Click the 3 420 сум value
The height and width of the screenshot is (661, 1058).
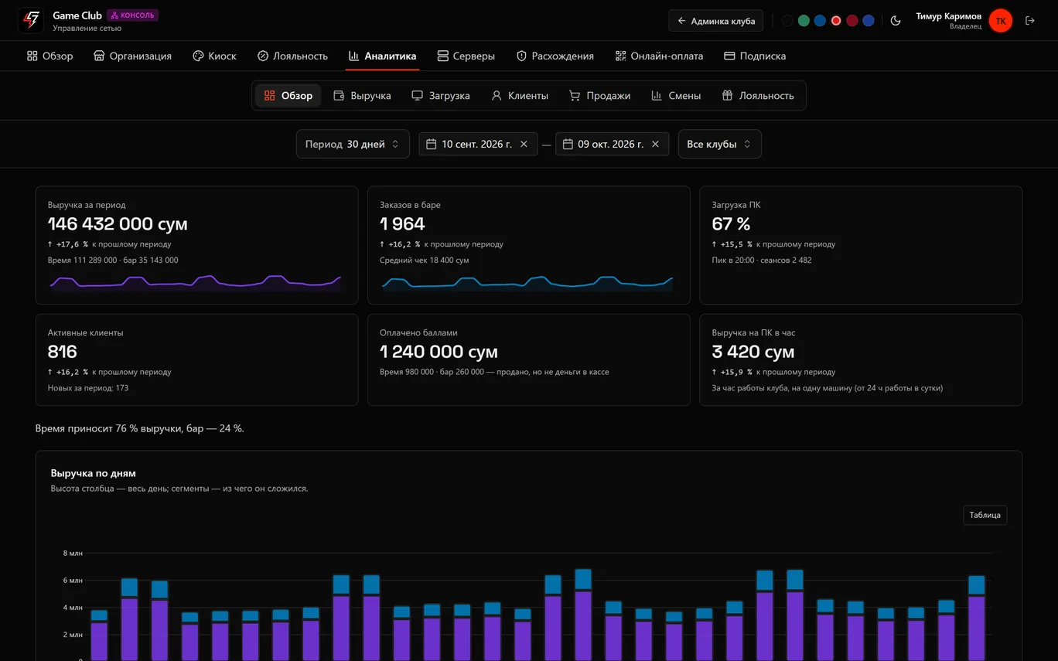(753, 352)
